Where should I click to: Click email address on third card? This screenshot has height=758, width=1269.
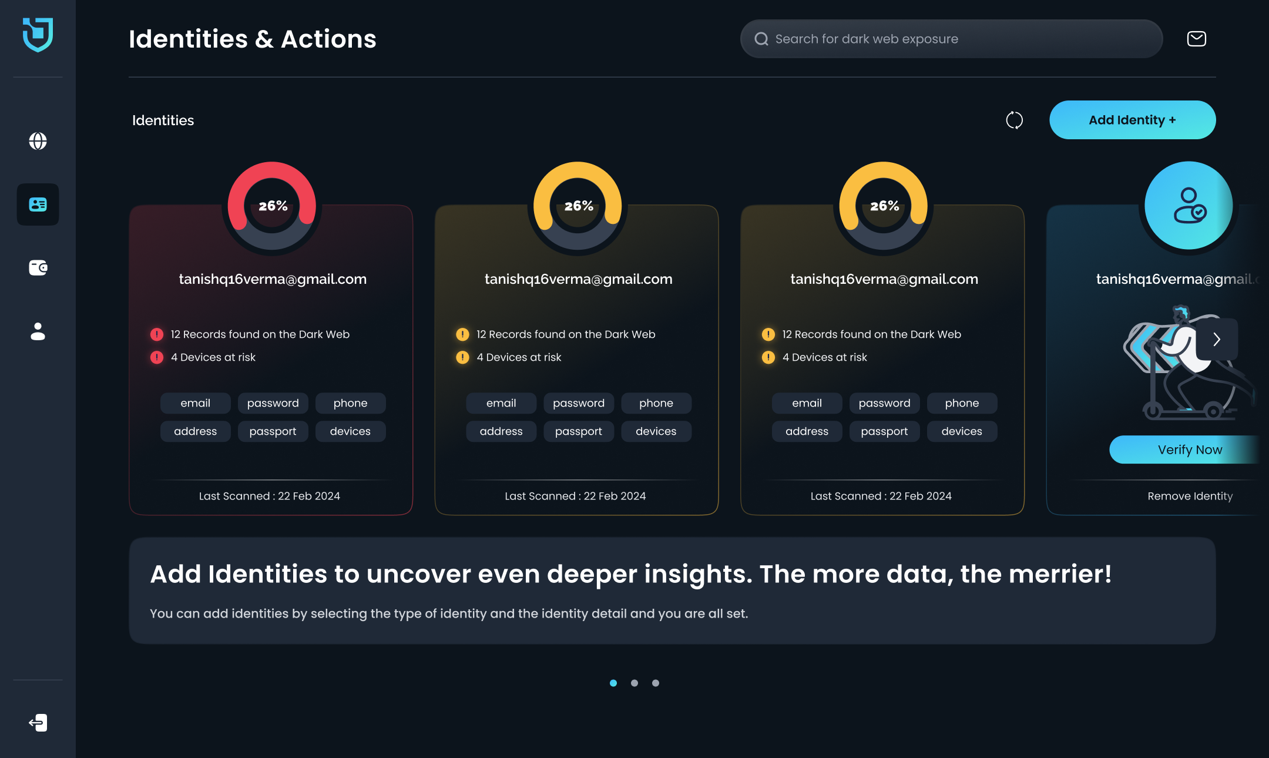click(x=884, y=279)
